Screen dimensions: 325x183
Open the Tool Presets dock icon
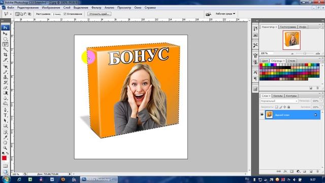point(255,45)
